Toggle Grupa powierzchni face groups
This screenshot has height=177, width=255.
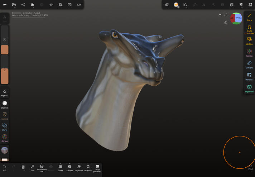tap(97, 168)
